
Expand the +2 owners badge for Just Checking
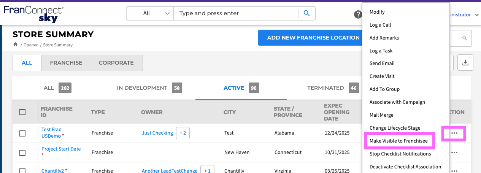183,133
